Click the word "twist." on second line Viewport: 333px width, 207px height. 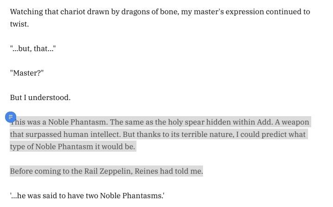[x=19, y=24]
